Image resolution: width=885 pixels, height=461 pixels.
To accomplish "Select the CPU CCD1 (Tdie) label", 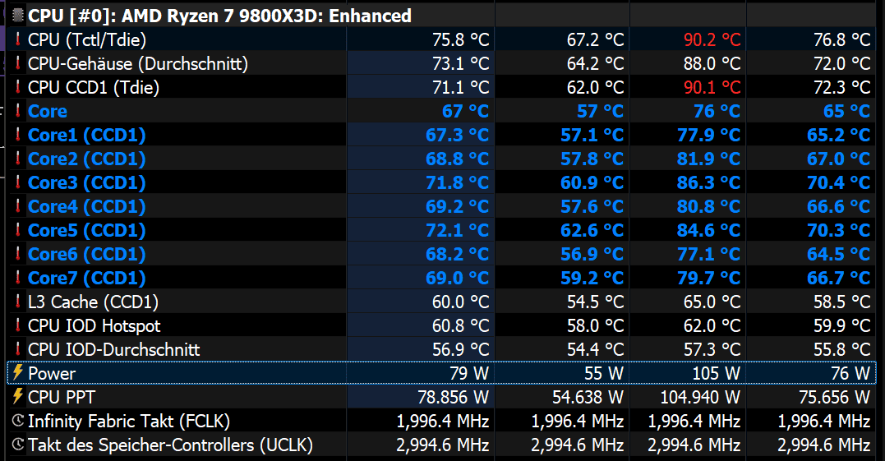I will tap(94, 87).
